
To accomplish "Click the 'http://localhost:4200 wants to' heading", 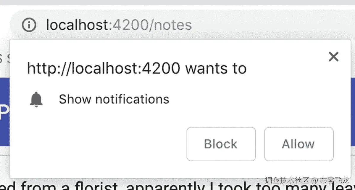I will [x=137, y=68].
